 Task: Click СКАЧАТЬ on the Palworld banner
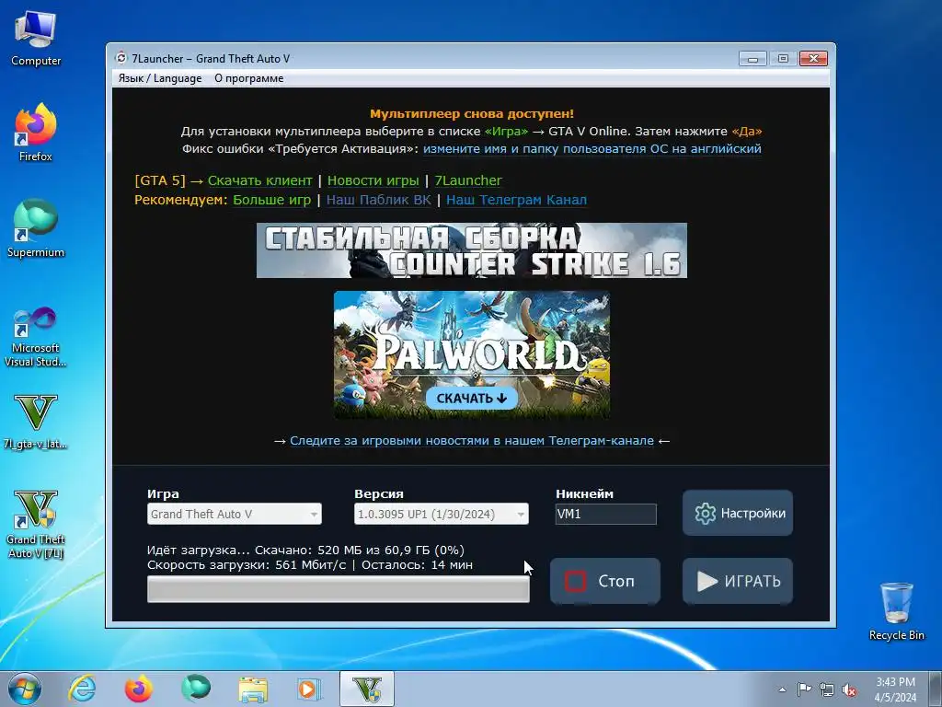click(472, 398)
